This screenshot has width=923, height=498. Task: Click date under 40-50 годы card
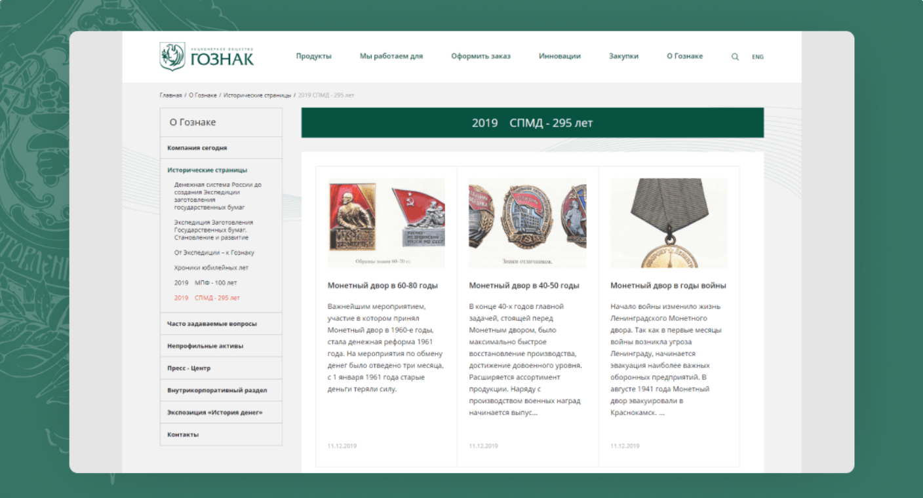483,446
